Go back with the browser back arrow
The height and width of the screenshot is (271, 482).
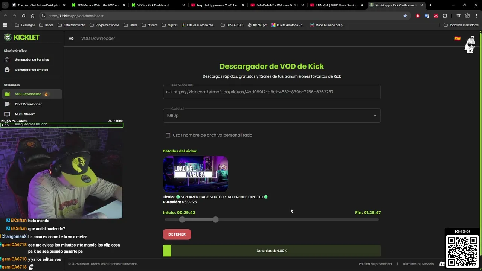point(5,16)
